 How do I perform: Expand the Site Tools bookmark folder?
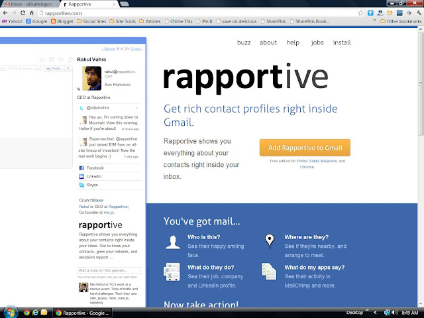tap(123, 21)
